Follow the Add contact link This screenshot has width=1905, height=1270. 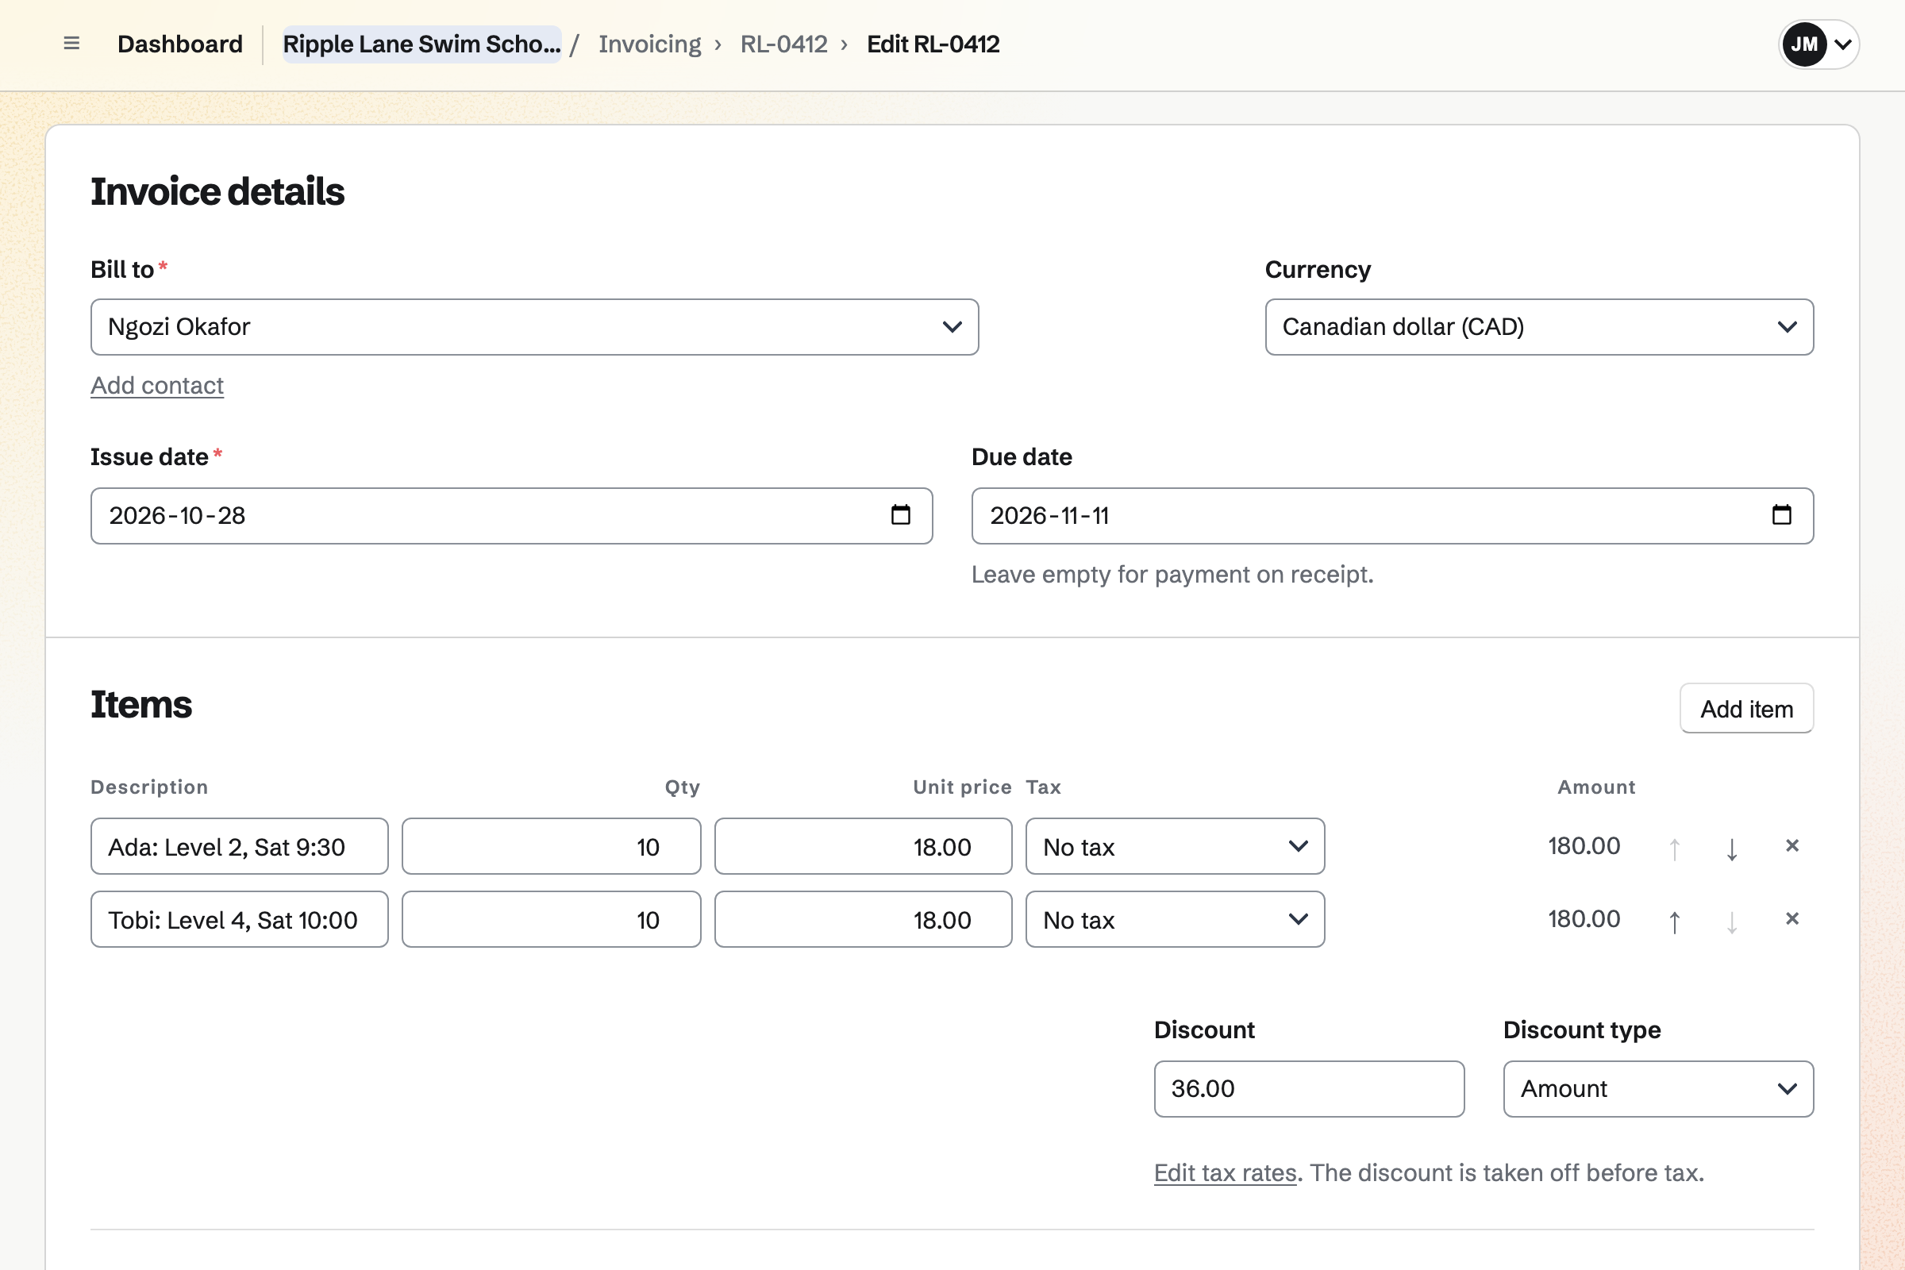point(157,386)
